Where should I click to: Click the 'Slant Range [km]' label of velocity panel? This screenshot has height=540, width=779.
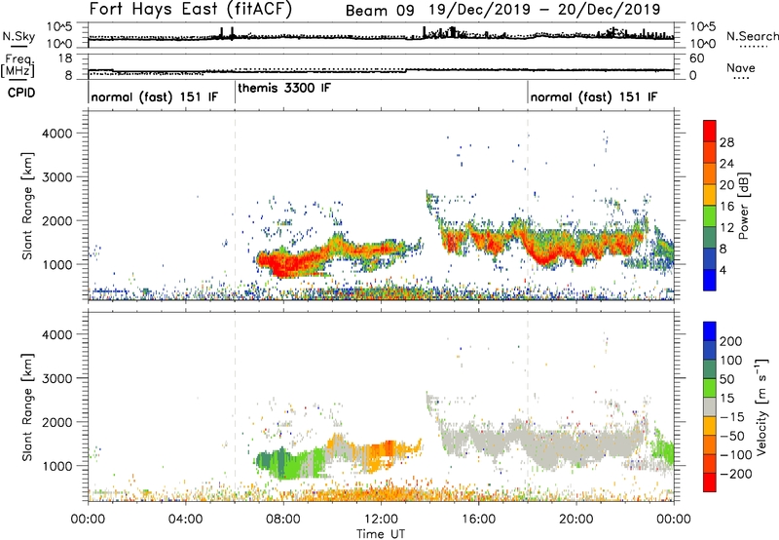[x=27, y=407]
